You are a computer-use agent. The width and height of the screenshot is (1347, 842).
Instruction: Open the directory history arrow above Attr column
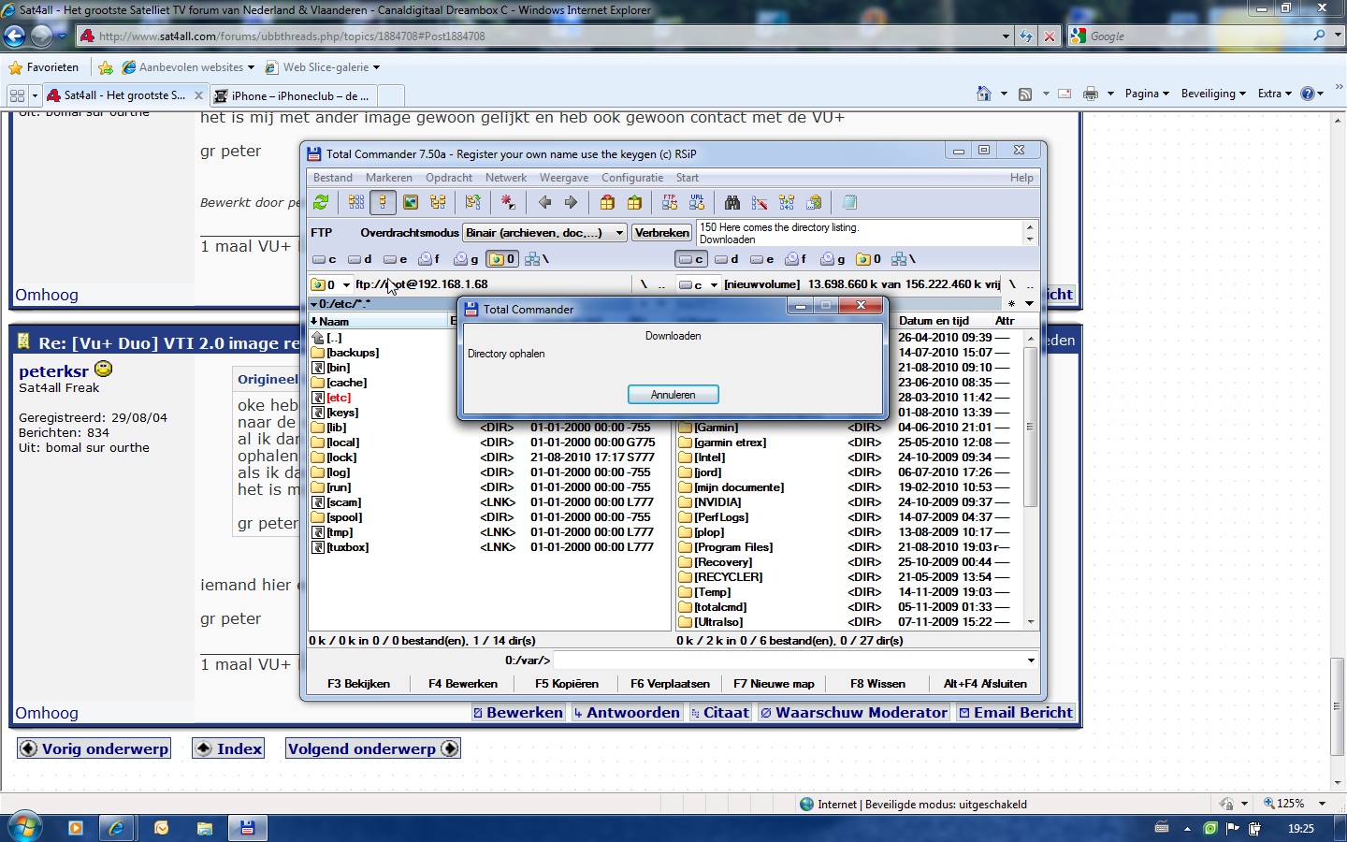tap(1030, 304)
